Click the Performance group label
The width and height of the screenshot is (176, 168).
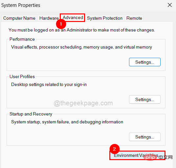(x=22, y=39)
